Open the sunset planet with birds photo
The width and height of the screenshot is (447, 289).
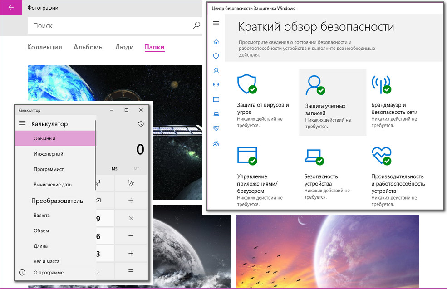point(328,251)
